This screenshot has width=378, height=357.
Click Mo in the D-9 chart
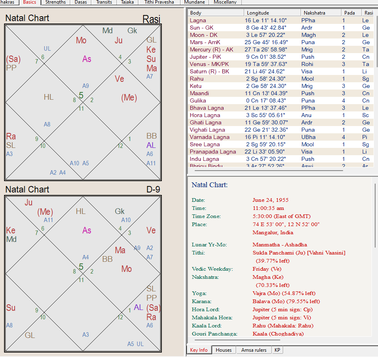tap(127, 269)
